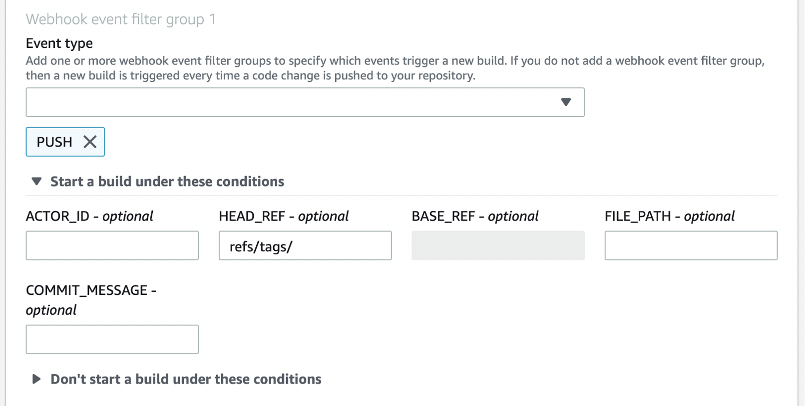This screenshot has width=805, height=406.
Task: Click 'Start a build under these conditions' heading
Action: coord(166,181)
